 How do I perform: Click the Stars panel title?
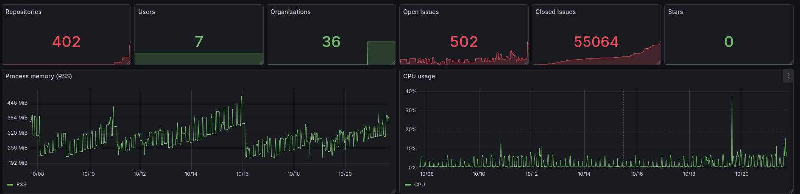coord(675,12)
